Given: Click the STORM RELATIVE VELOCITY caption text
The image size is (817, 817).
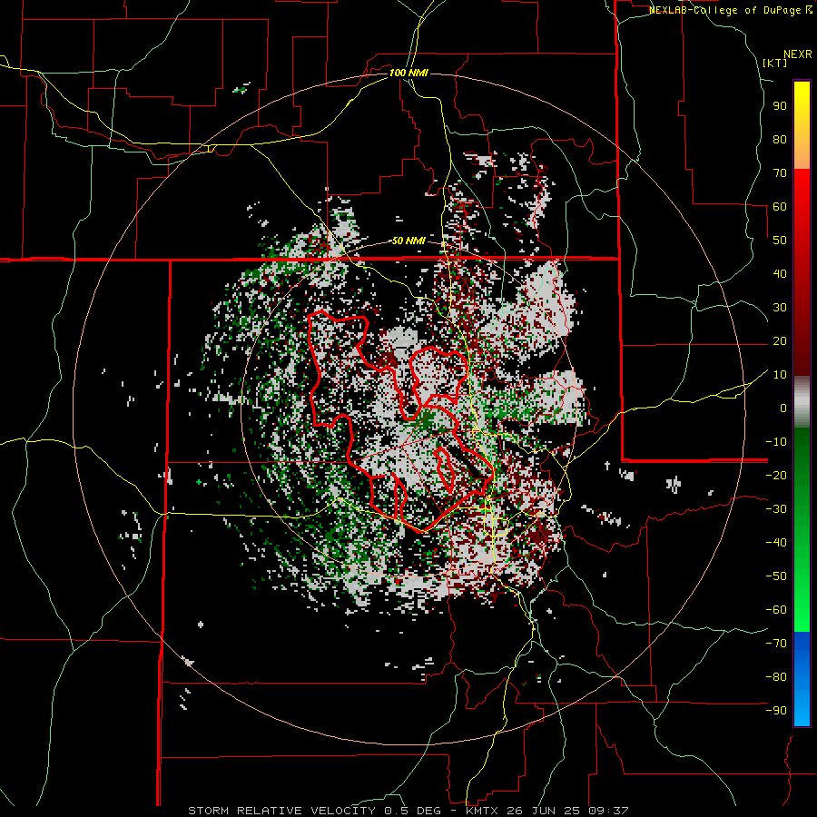Looking at the screenshot, I should (281, 811).
